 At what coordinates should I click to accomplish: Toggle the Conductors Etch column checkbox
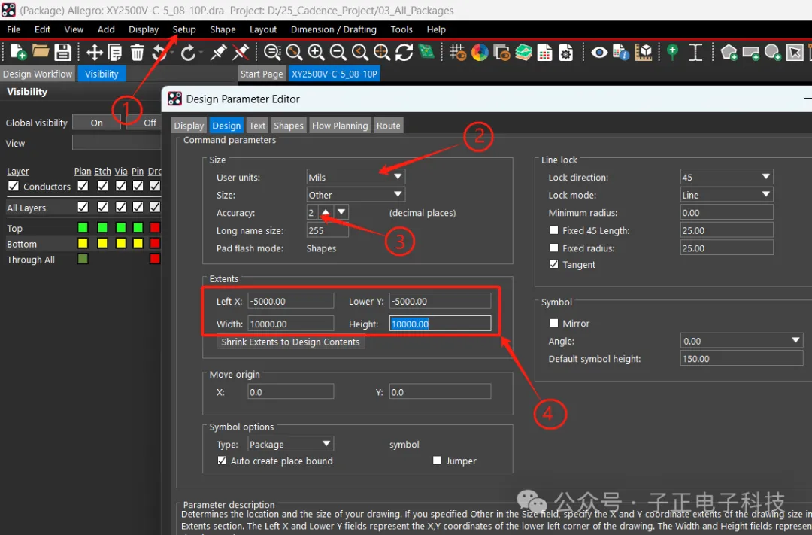point(102,186)
